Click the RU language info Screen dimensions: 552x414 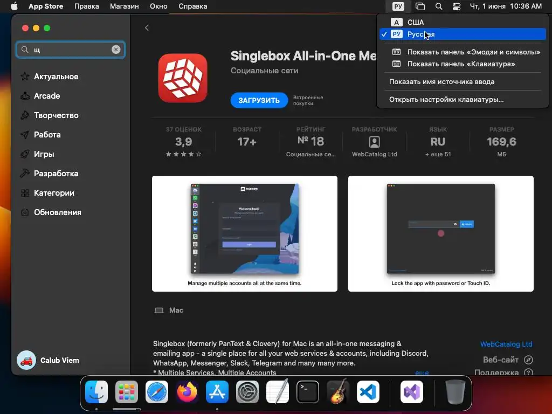tap(438, 142)
